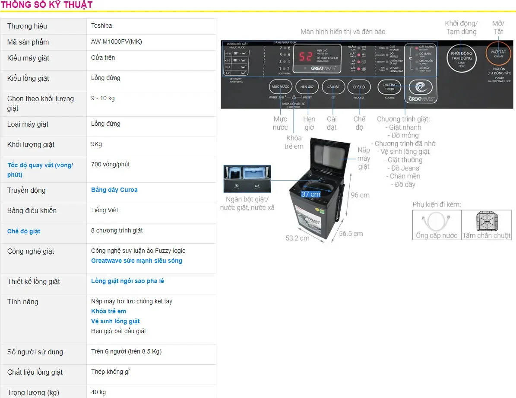Image resolution: width=516 pixels, height=398 pixels.
Task: Click the '53.2 cm' width dimension label
Action: tap(298, 238)
